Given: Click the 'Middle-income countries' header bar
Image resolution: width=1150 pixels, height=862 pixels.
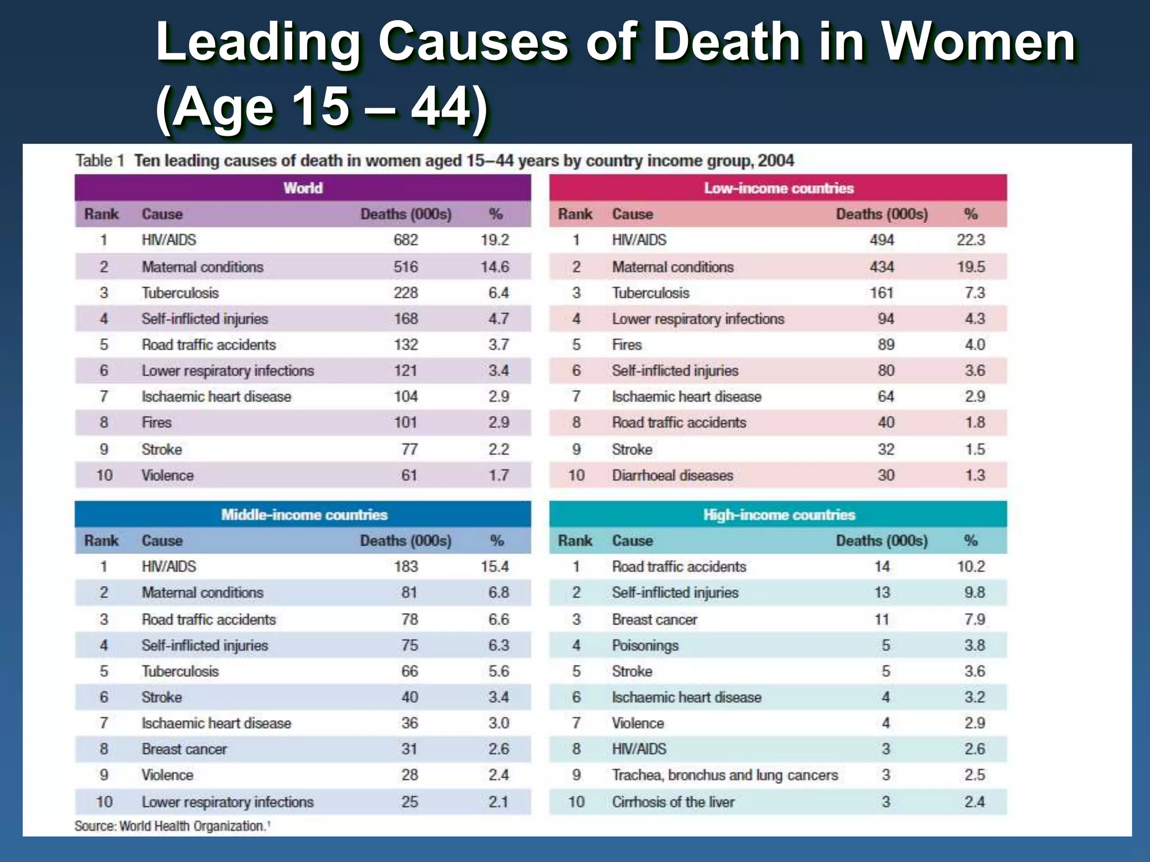Looking at the screenshot, I should point(304,515).
